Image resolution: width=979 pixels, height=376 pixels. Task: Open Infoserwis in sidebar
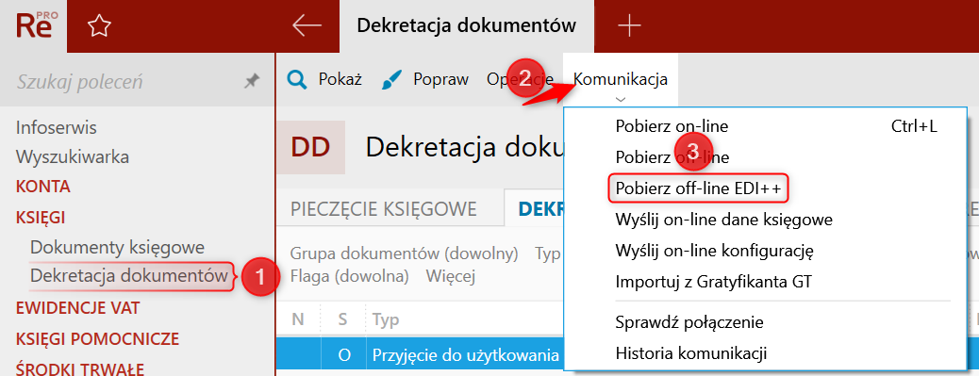tap(57, 128)
